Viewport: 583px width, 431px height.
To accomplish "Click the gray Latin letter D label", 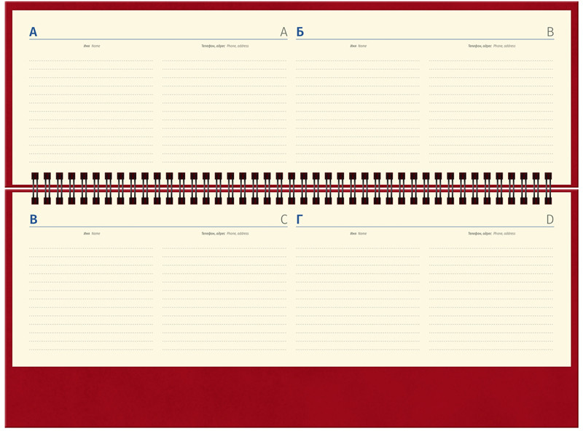I will 550,220.
